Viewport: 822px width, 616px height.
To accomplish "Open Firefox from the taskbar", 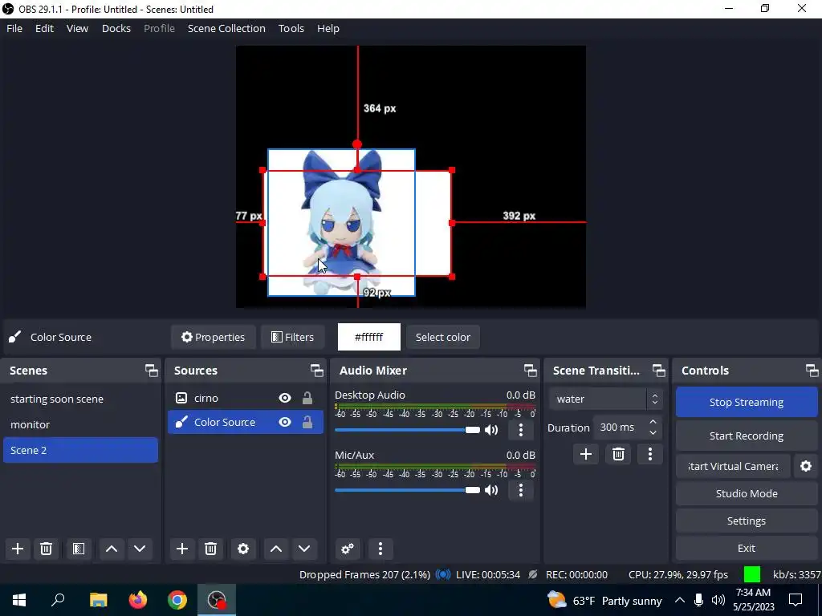I will 138,600.
